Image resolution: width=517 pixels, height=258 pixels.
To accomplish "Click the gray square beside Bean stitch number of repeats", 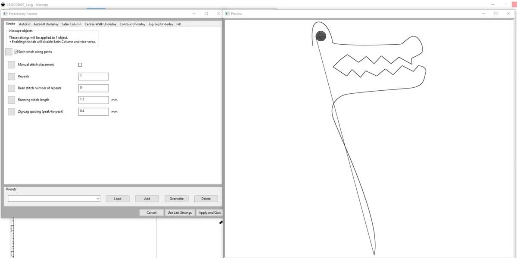I will click(x=12, y=88).
